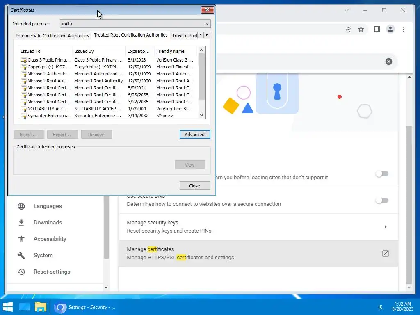Viewport: 420px width, 315px height.
Task: Click the Chrome Settings taskbar button
Action: [x=85, y=307]
